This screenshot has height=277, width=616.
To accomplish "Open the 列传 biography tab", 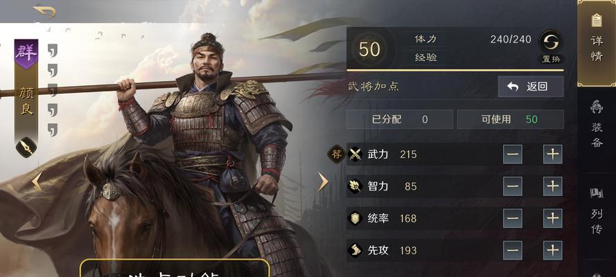I will pyautogui.click(x=597, y=211).
